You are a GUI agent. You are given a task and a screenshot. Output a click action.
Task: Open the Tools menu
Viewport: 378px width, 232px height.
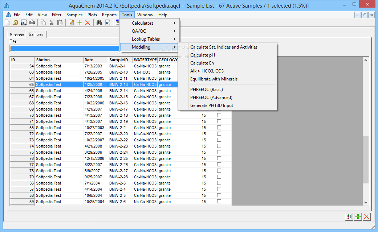pos(127,14)
